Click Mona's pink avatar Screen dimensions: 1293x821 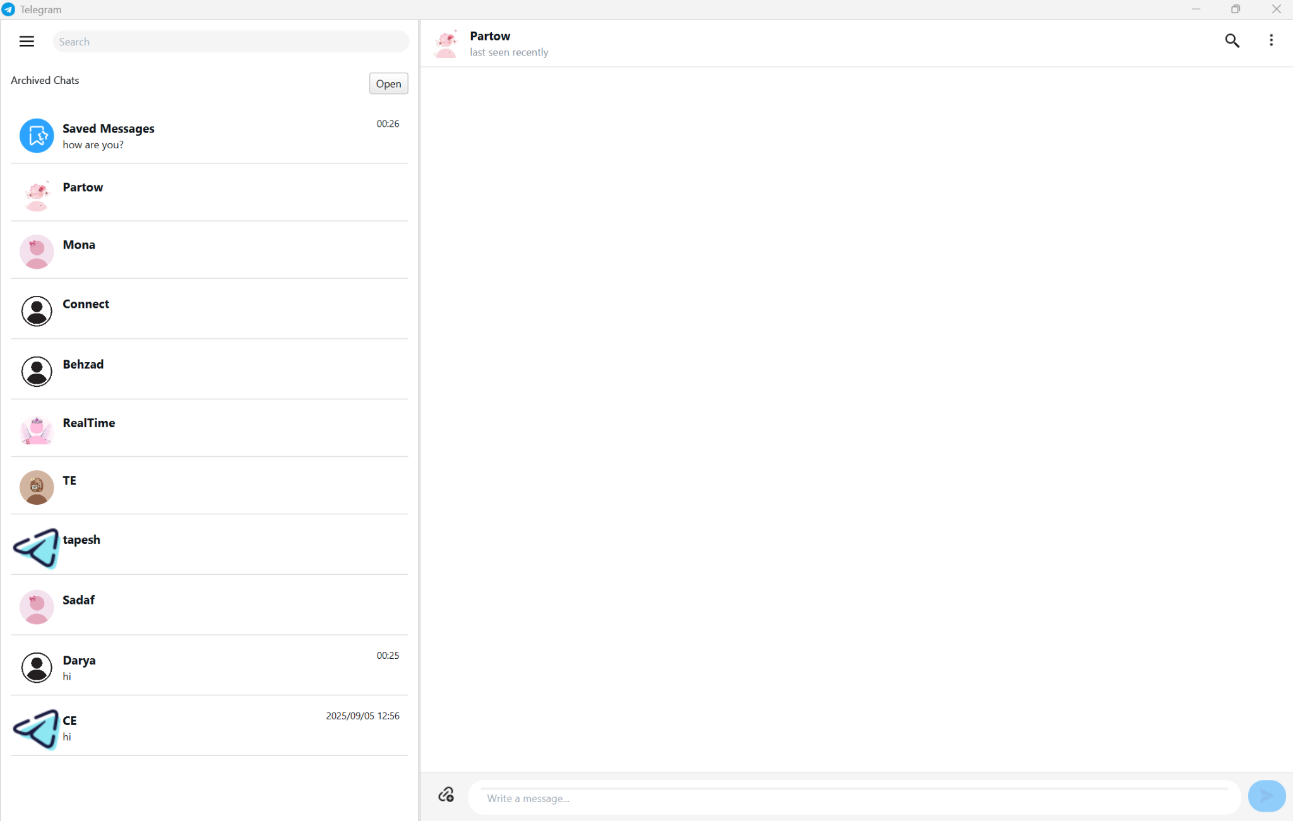point(37,252)
